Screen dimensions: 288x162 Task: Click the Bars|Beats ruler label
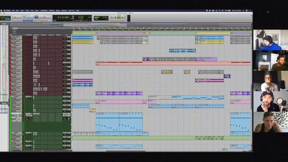click(15, 28)
